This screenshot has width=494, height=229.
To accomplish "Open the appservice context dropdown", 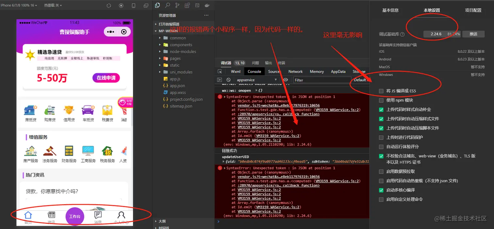I will click(257, 80).
